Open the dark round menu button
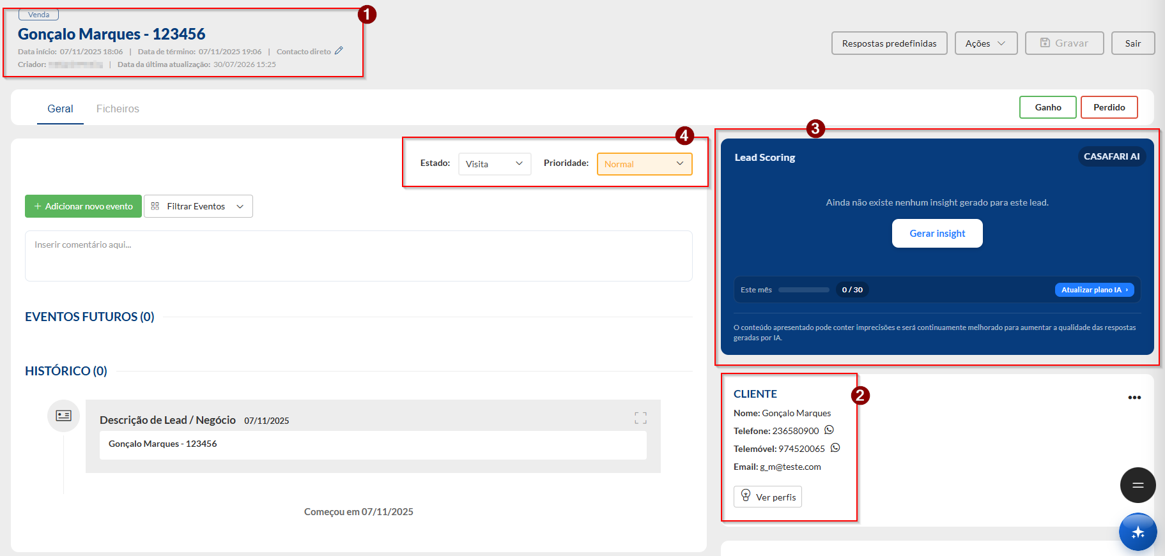 1138,485
